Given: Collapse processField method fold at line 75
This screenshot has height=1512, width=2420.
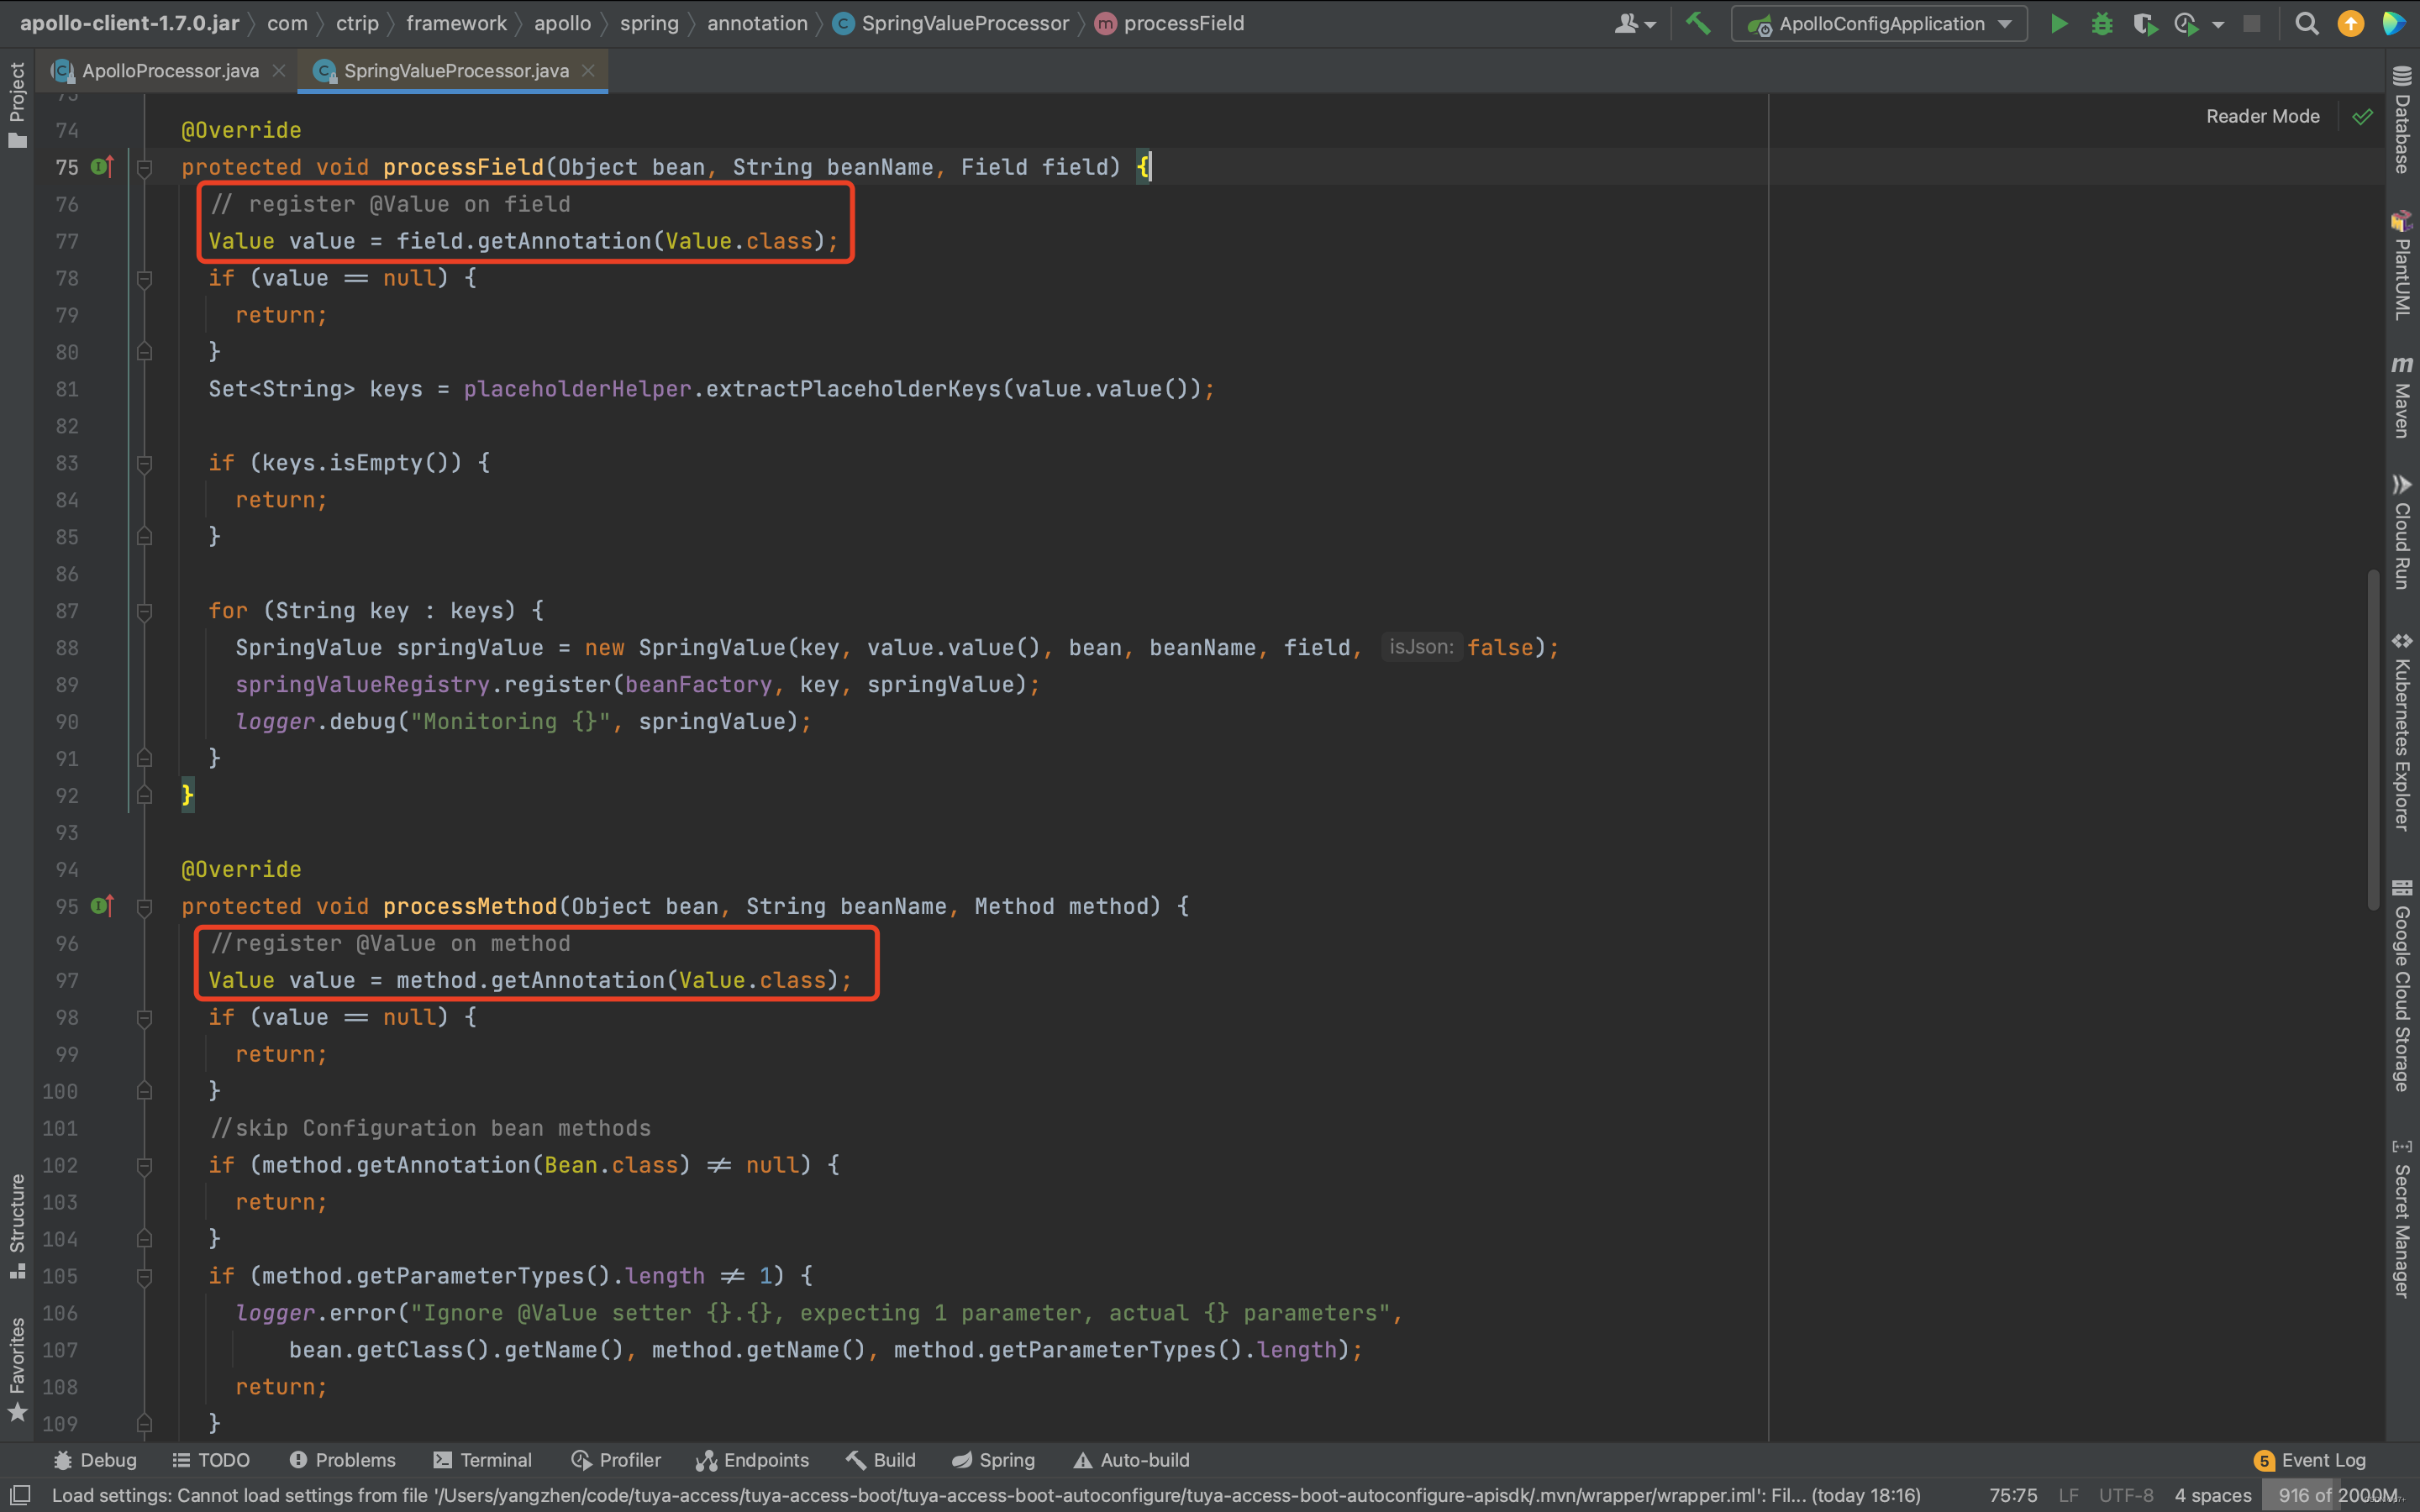Looking at the screenshot, I should coord(144,168).
